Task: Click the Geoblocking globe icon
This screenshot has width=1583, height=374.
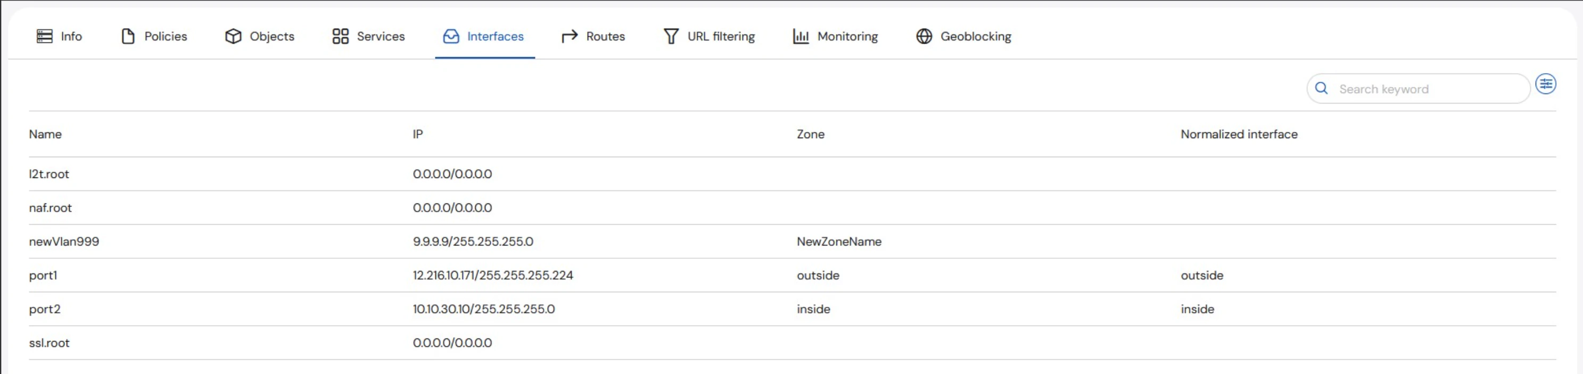Action: click(x=924, y=36)
